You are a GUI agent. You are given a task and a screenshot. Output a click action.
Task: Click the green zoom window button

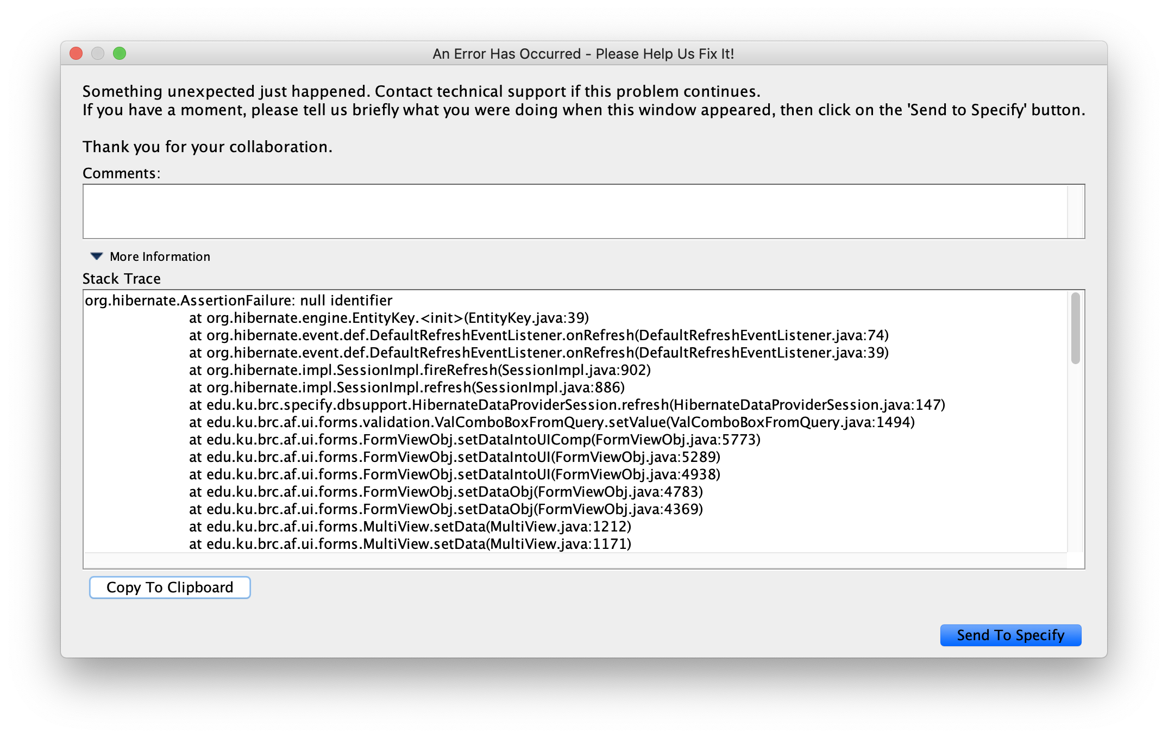(x=120, y=53)
